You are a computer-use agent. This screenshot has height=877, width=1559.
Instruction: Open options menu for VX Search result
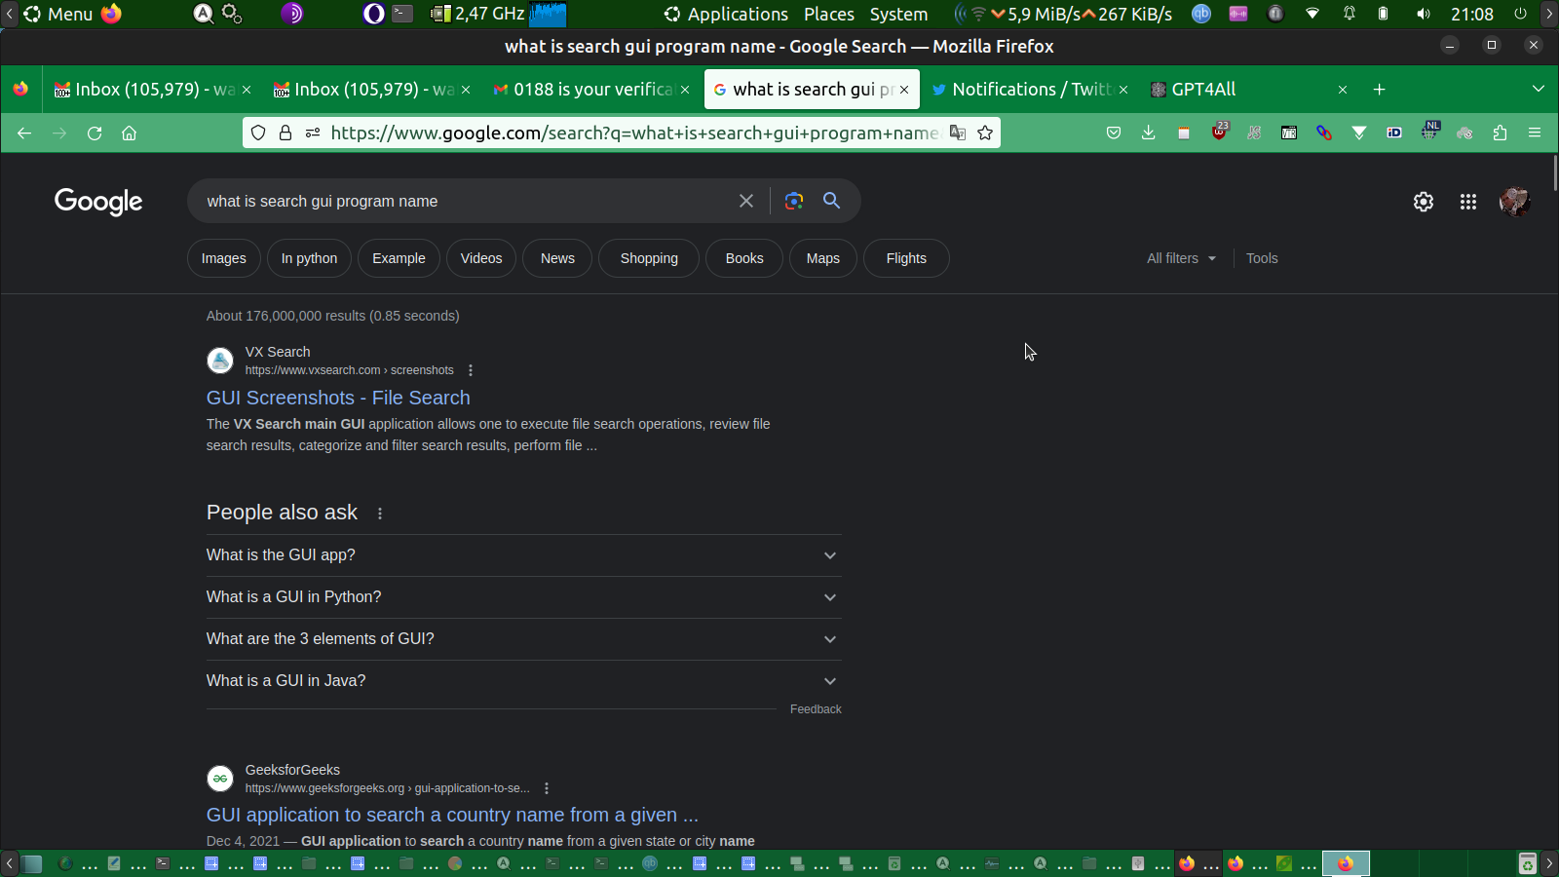point(471,370)
